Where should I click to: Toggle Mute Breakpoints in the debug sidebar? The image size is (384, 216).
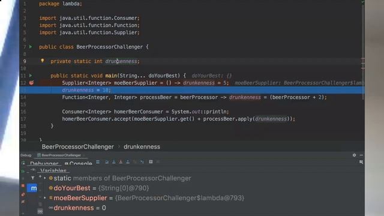pyautogui.click(x=23, y=202)
